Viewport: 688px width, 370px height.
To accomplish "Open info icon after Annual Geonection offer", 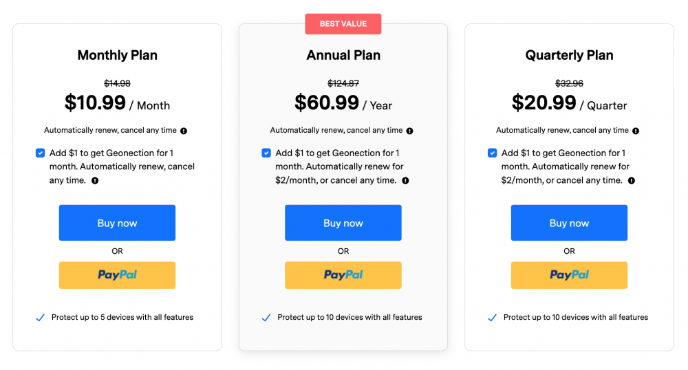I will (x=405, y=181).
